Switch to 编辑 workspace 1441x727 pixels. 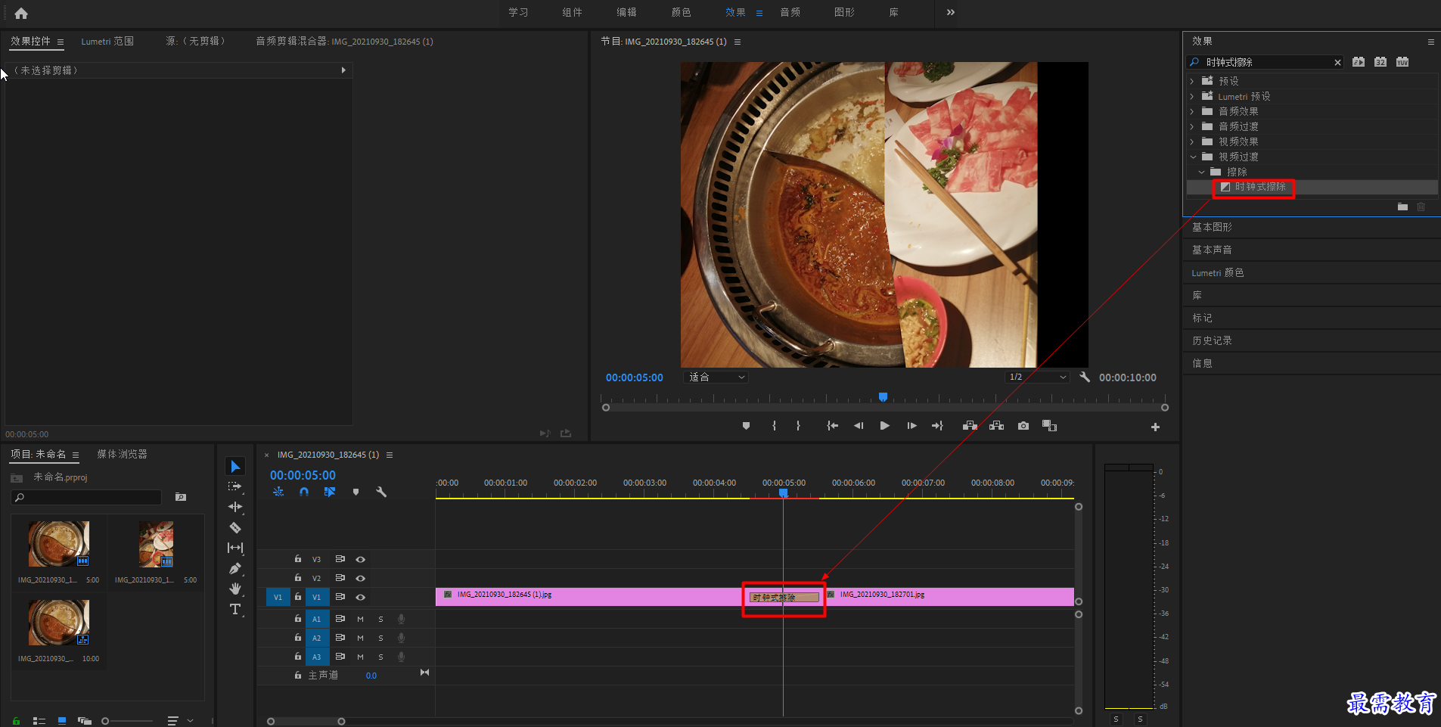tap(626, 12)
